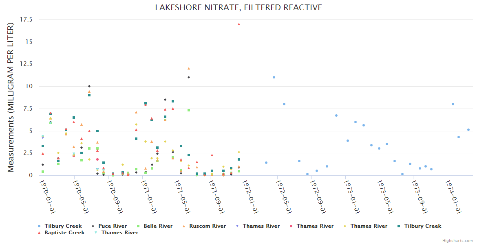Click the red triangle Baptiste Creek legend marker

click(39, 233)
